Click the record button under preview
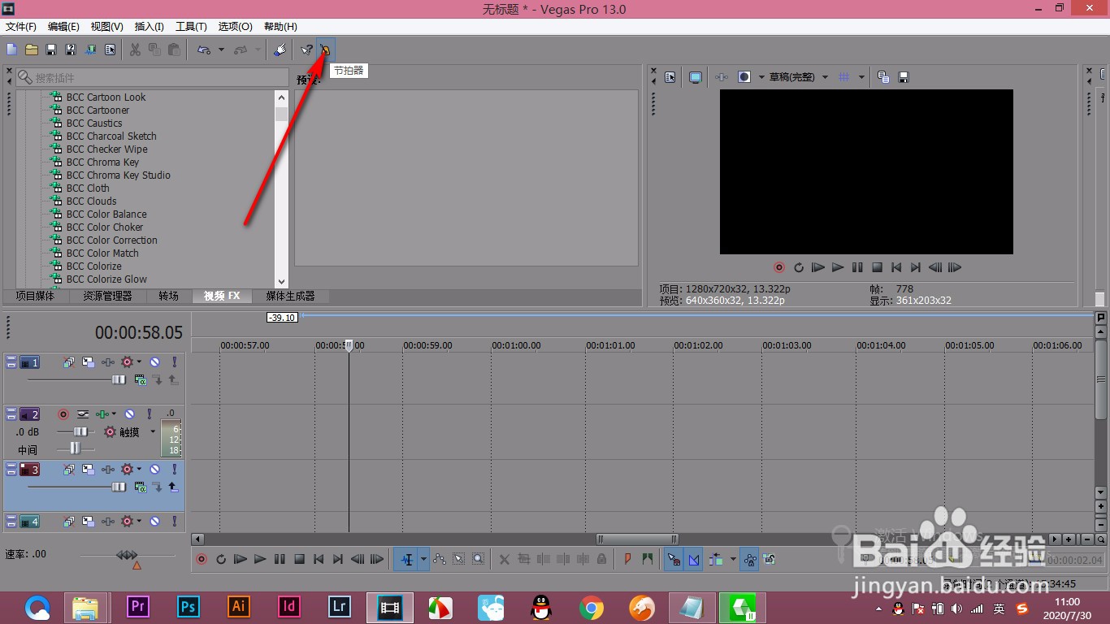Screen dimensions: 1110x624 pyautogui.click(x=779, y=267)
